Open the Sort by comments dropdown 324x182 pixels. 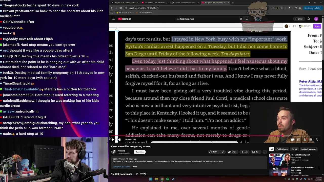pos(141,174)
